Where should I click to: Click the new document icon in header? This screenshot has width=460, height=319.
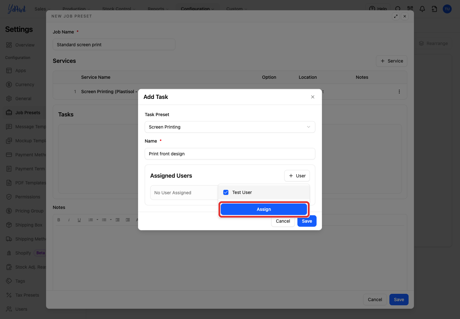coord(434,9)
